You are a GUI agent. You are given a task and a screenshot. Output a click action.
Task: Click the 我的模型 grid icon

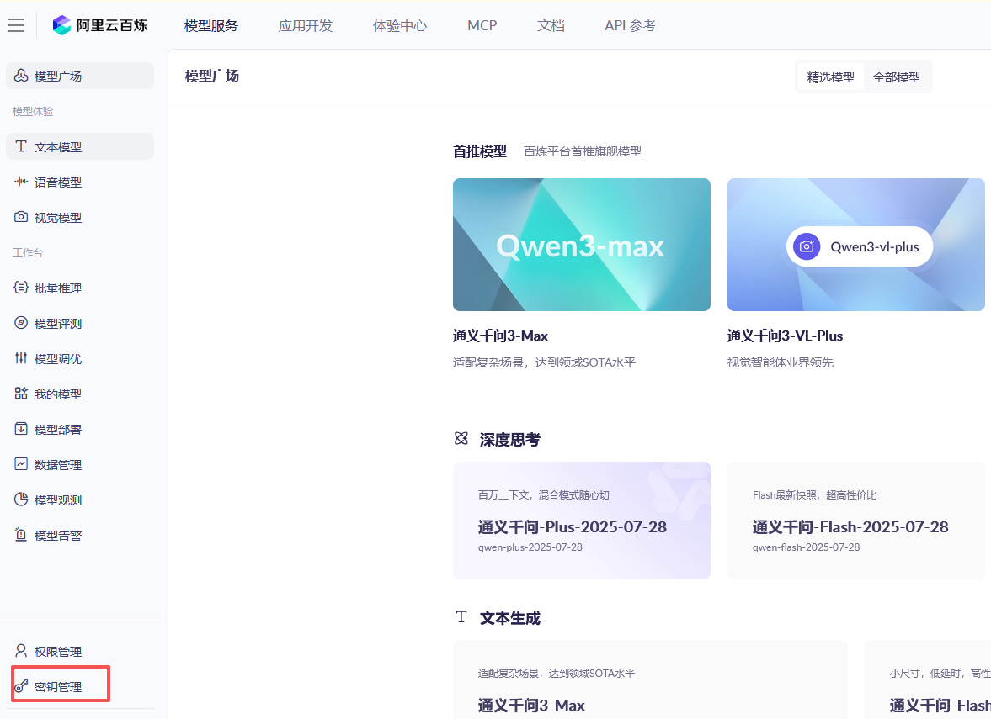click(x=21, y=394)
